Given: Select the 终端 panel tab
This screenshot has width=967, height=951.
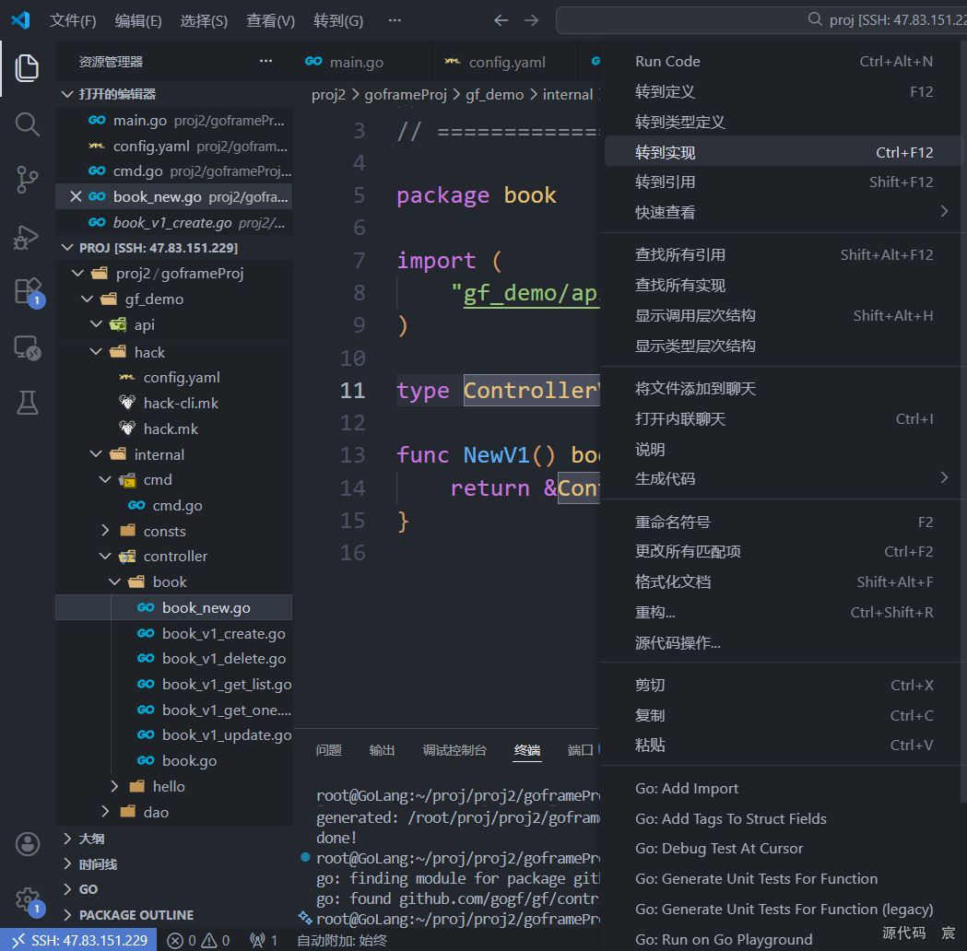Looking at the screenshot, I should (x=526, y=750).
